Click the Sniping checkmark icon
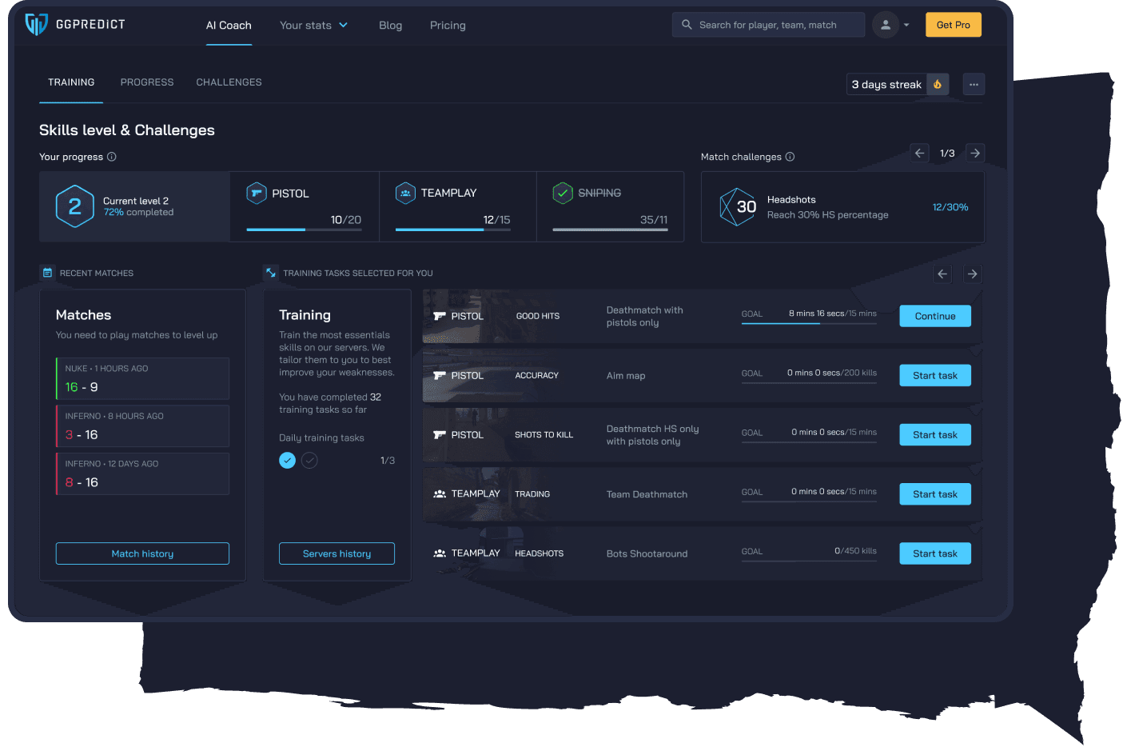 click(562, 193)
